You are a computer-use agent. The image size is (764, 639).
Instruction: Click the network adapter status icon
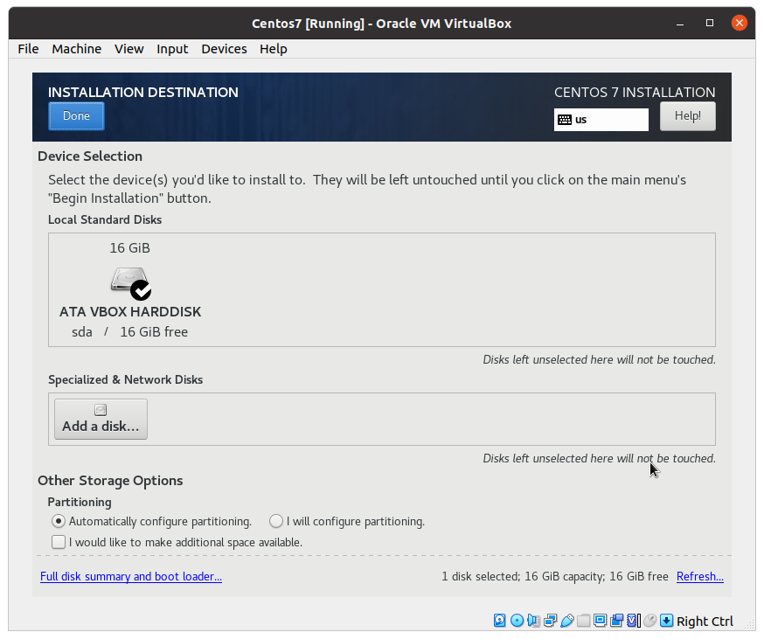pos(550,620)
